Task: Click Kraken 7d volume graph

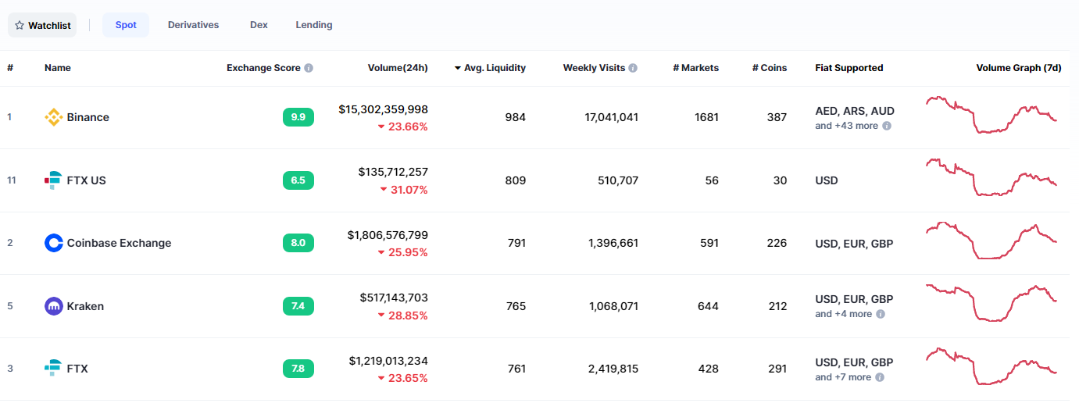Action: [x=991, y=303]
